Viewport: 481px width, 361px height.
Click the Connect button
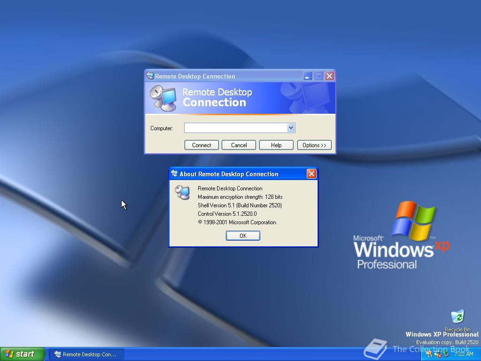click(x=202, y=145)
